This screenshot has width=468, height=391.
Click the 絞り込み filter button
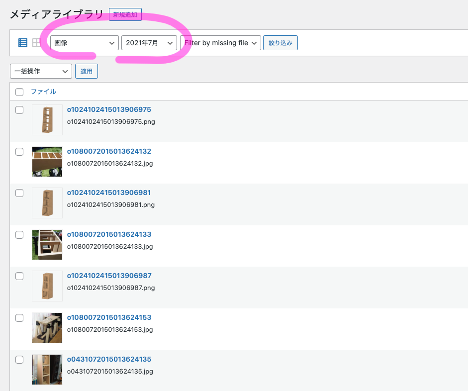coord(281,43)
